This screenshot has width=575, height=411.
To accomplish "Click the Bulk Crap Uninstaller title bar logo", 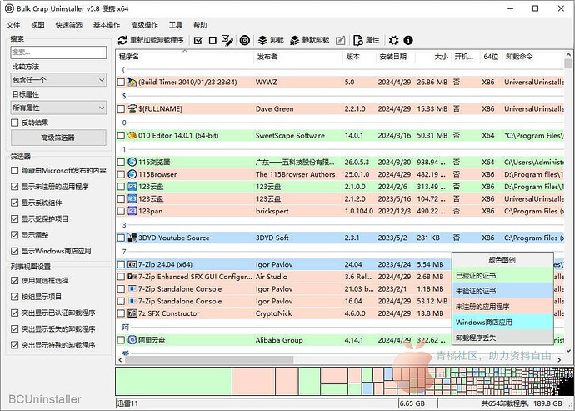I will [9, 8].
